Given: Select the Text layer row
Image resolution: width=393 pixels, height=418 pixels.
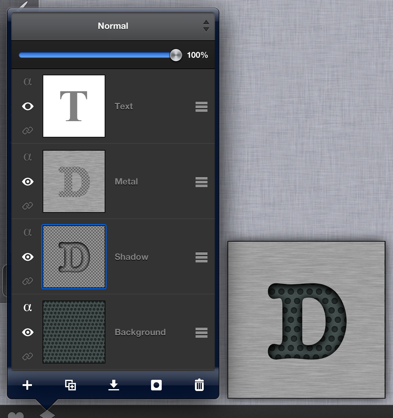Looking at the screenshot, I should pyautogui.click(x=113, y=106).
